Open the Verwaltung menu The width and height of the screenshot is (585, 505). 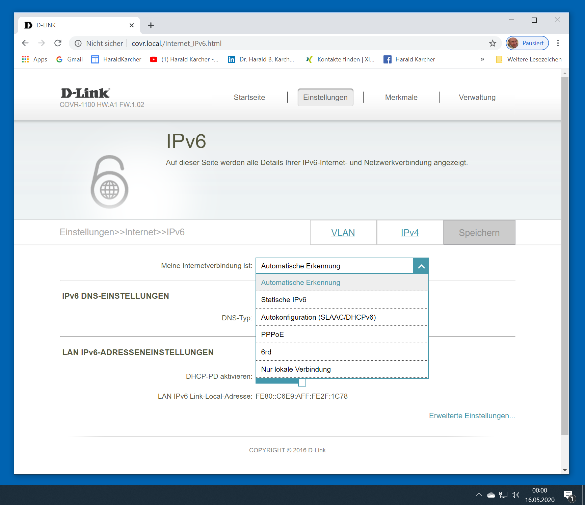[x=477, y=98]
